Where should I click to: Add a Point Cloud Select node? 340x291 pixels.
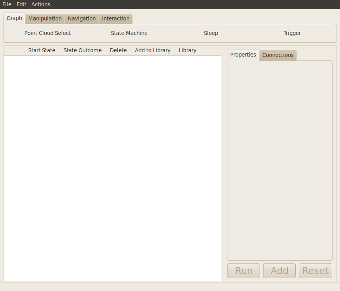point(47,33)
